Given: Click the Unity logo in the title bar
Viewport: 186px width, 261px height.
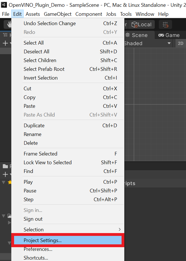Looking at the screenshot, I should [4, 5].
